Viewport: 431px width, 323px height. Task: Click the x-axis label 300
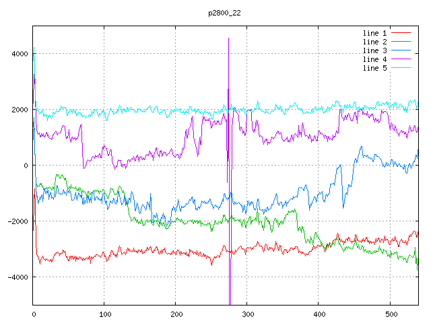coord(248,314)
